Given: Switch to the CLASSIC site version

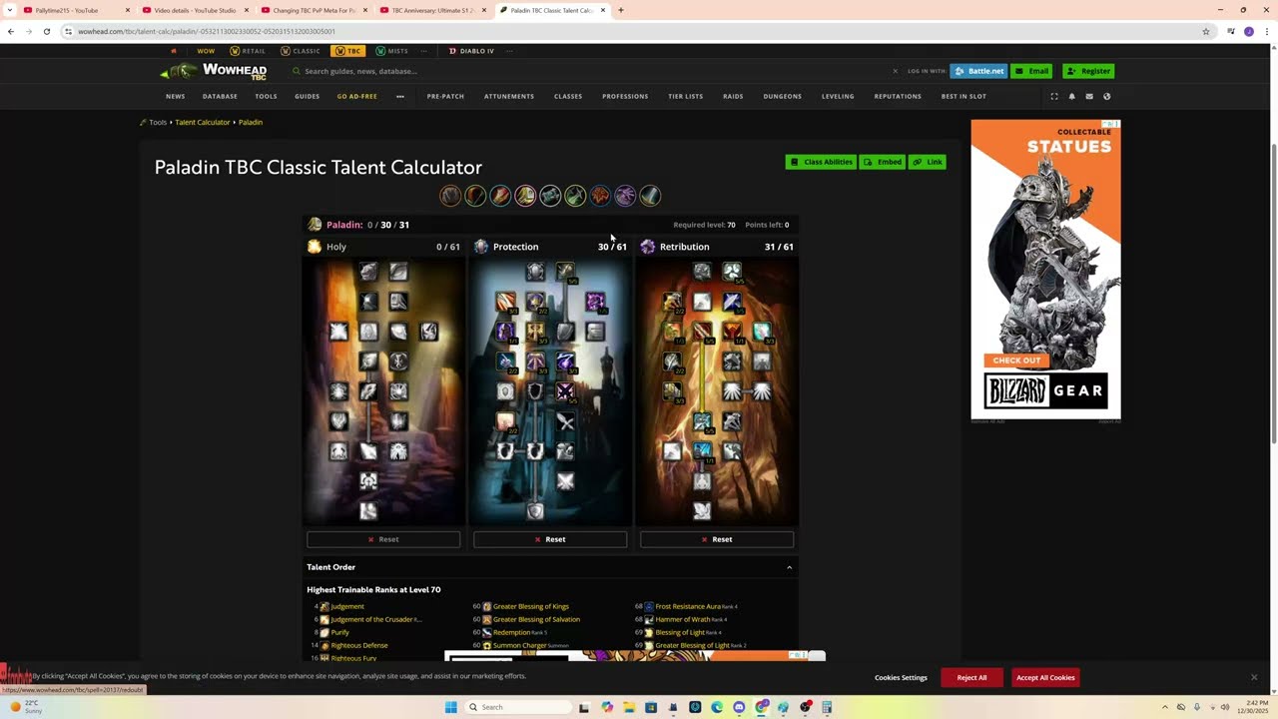Looking at the screenshot, I should [x=301, y=51].
